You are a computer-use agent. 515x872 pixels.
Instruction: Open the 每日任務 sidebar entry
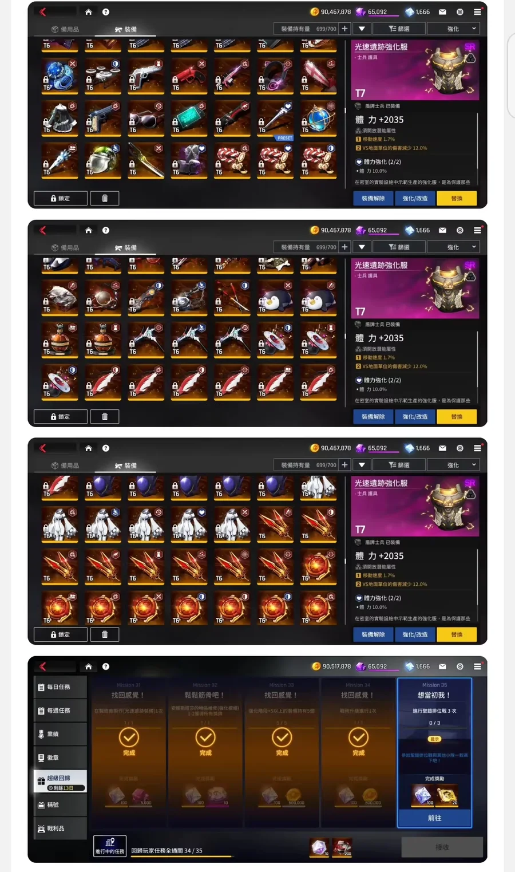(60, 686)
